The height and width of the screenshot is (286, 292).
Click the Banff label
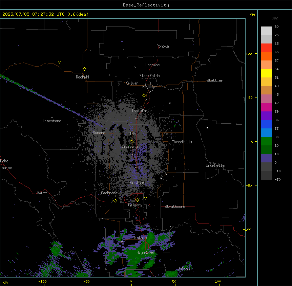tap(42, 193)
